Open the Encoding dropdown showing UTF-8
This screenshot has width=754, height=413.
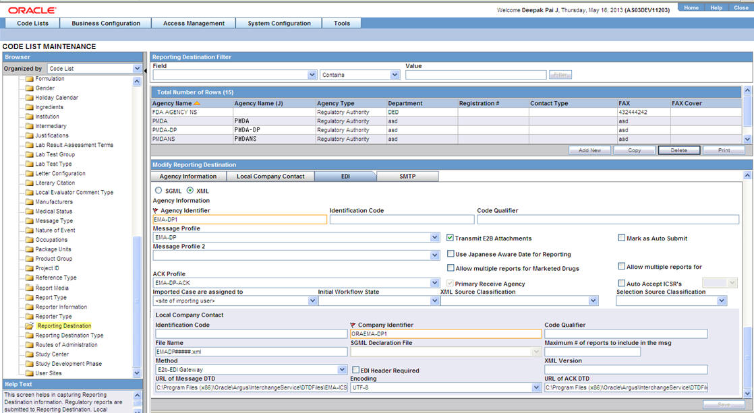534,387
